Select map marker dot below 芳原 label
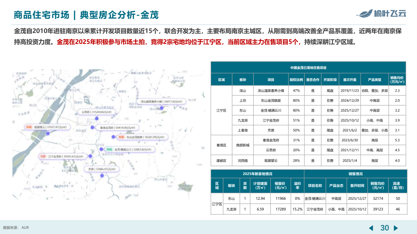This screenshot has width=417, height=234. tap(102, 175)
